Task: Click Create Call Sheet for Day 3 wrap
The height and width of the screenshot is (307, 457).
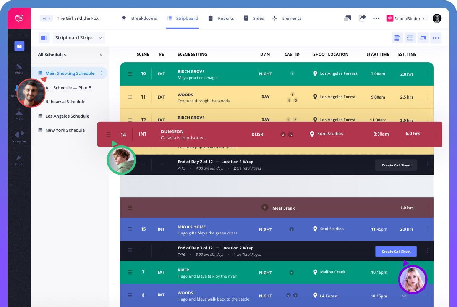Action: 396,251
